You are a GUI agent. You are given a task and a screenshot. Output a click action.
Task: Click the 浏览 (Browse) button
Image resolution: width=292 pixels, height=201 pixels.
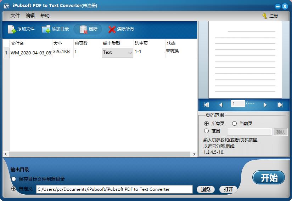(x=206, y=189)
